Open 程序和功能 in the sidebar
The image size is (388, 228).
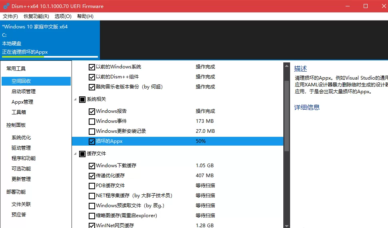[x=24, y=158]
